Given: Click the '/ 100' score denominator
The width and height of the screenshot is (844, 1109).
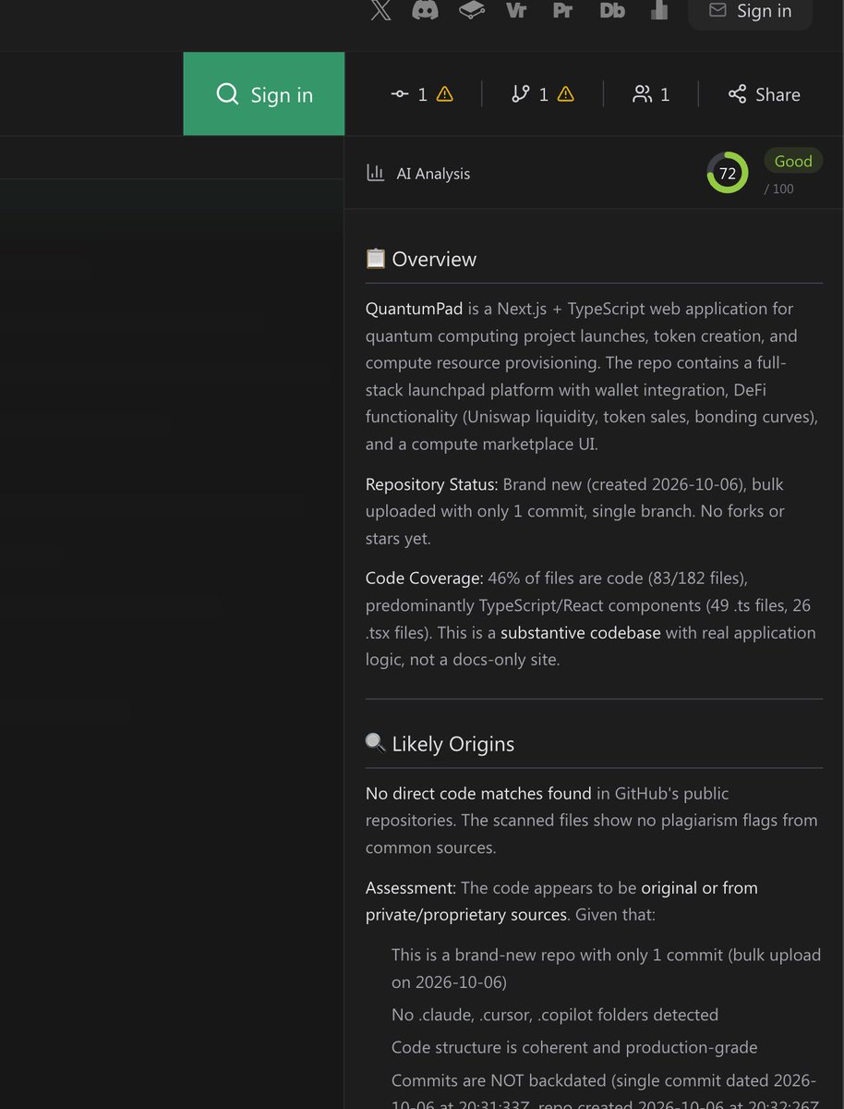Looking at the screenshot, I should coord(779,189).
